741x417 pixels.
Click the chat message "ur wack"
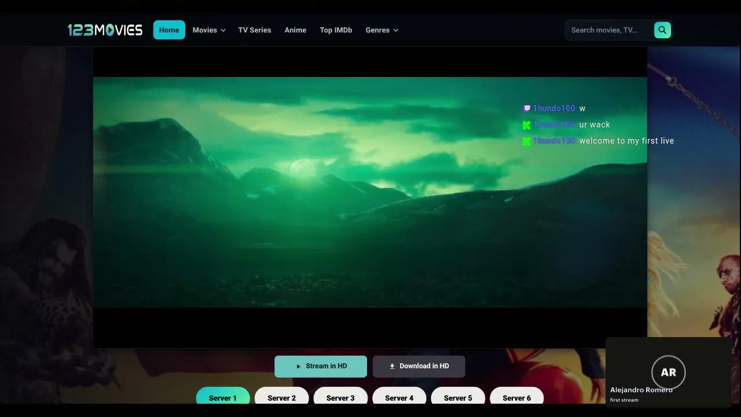(x=595, y=125)
